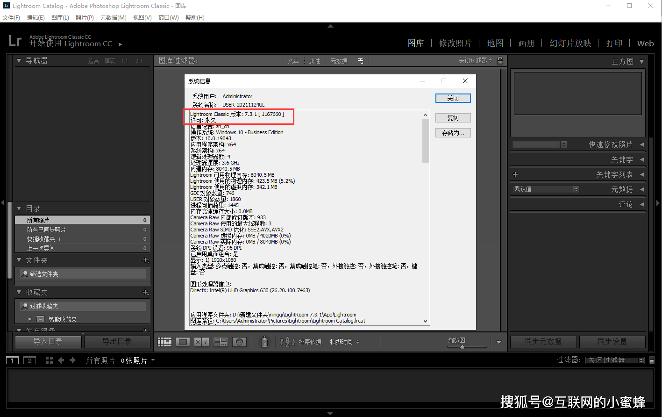This screenshot has height=417, width=662.
Task: Switch to the Develop module
Action: (455, 43)
